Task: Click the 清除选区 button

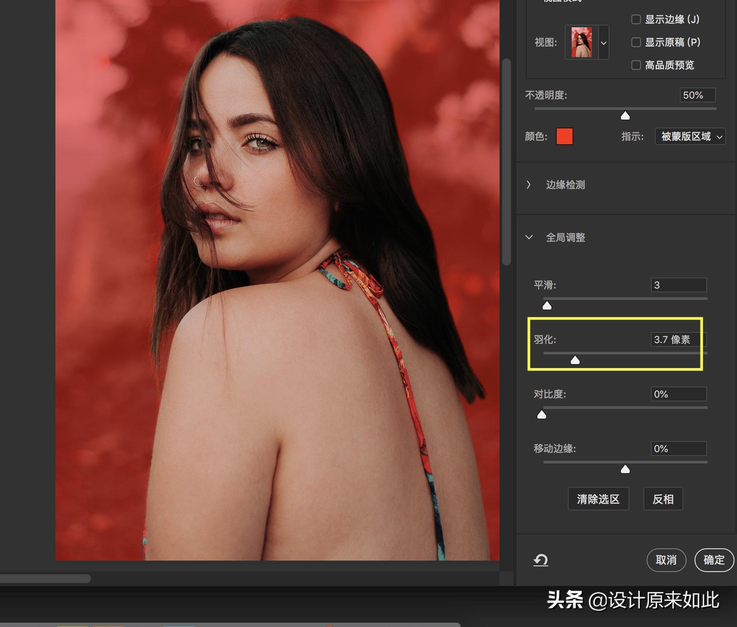Action: tap(598, 499)
